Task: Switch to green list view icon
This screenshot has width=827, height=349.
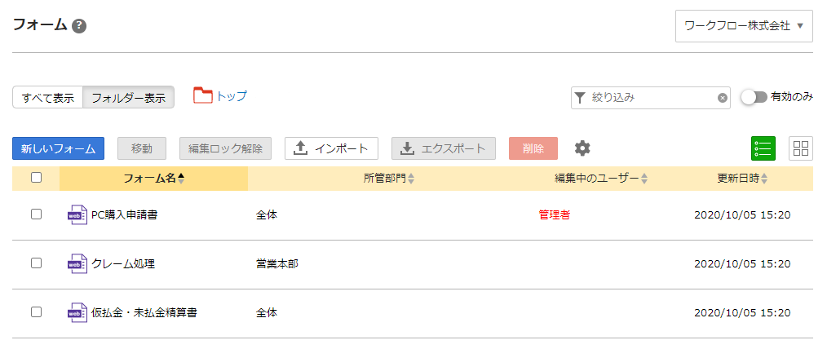Action: pos(763,148)
